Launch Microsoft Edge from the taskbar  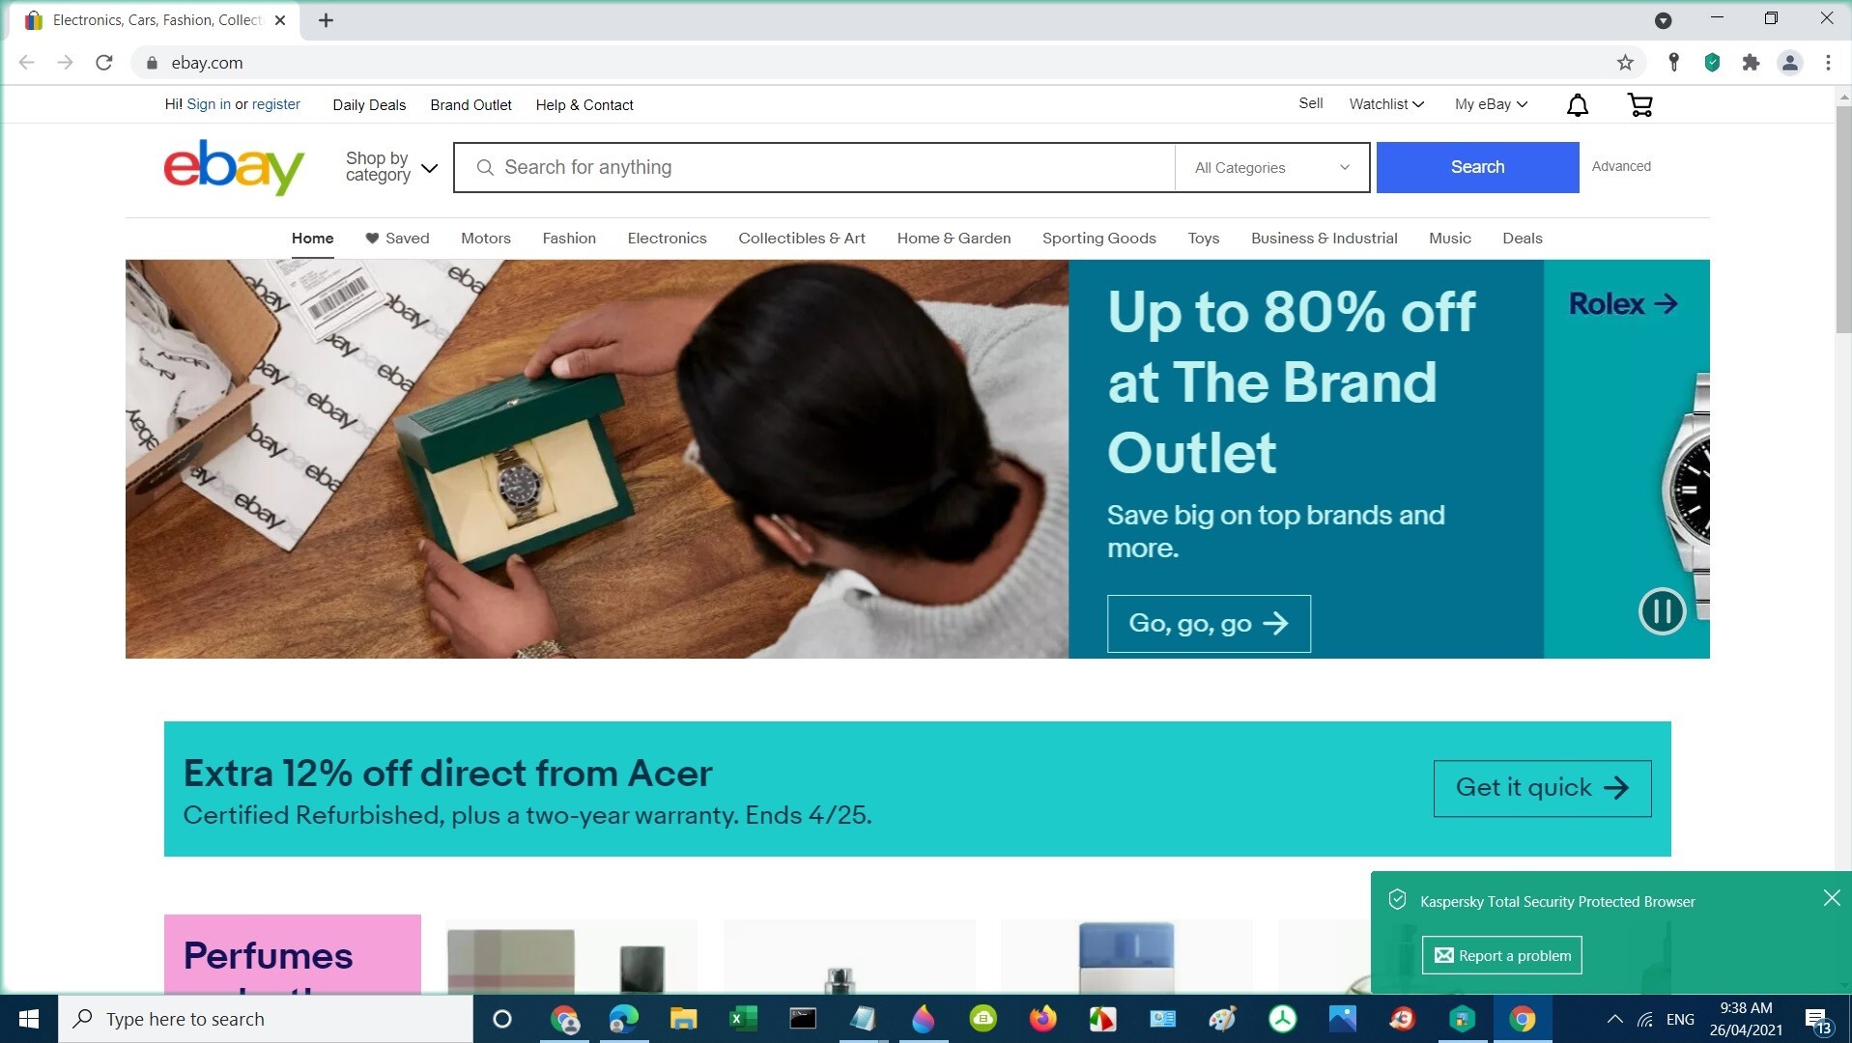click(x=624, y=1019)
